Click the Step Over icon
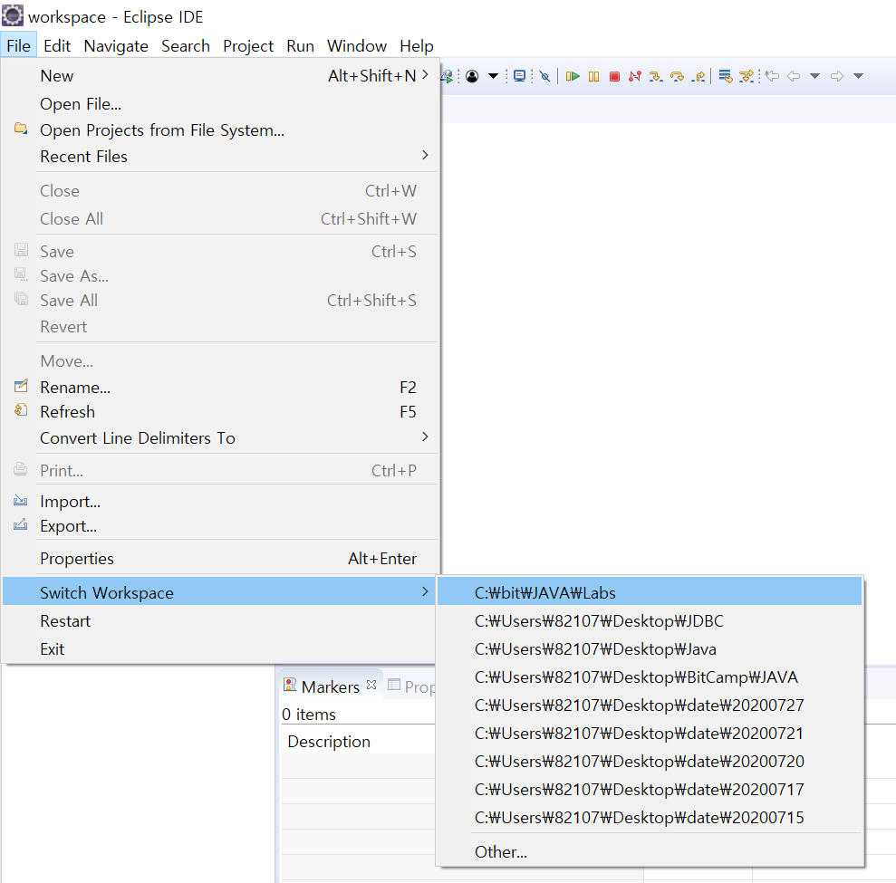 [677, 76]
